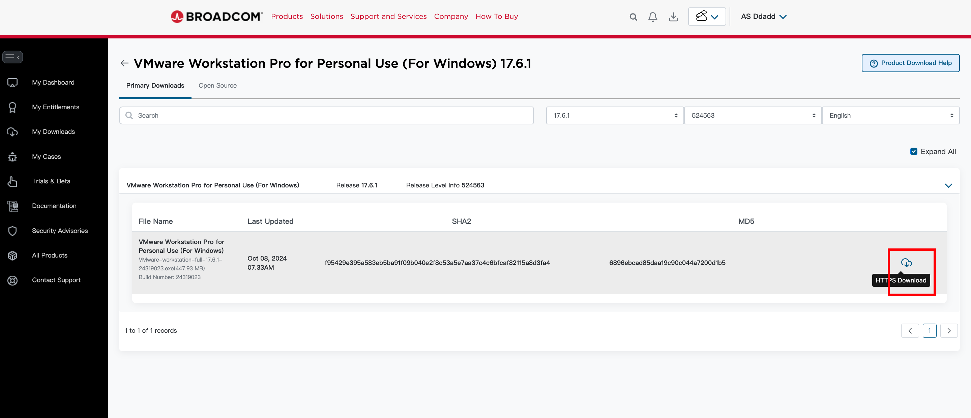Open the cloud selector dropdown
Screen dimensions: 971x418
707,17
